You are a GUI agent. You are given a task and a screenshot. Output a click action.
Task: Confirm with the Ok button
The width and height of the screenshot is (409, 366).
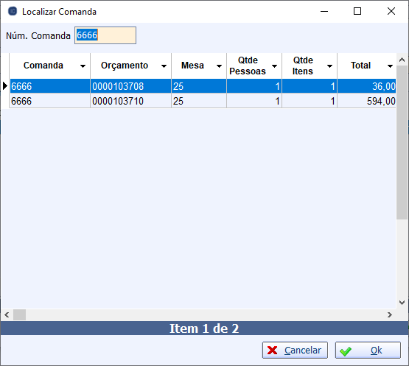point(368,351)
